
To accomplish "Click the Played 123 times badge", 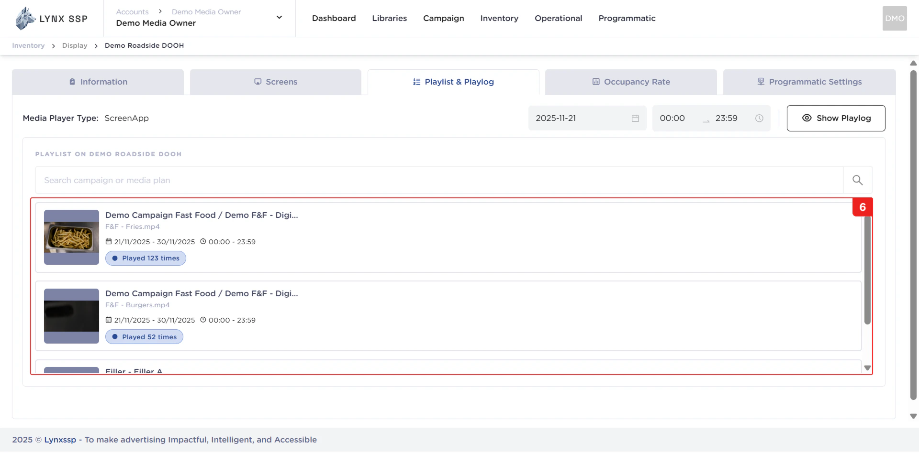I will tap(146, 259).
